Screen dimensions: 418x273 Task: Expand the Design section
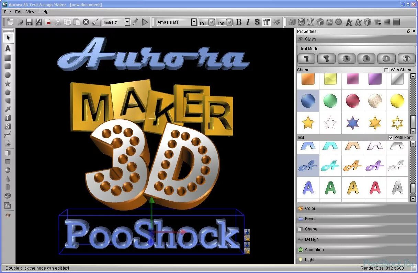click(357, 239)
